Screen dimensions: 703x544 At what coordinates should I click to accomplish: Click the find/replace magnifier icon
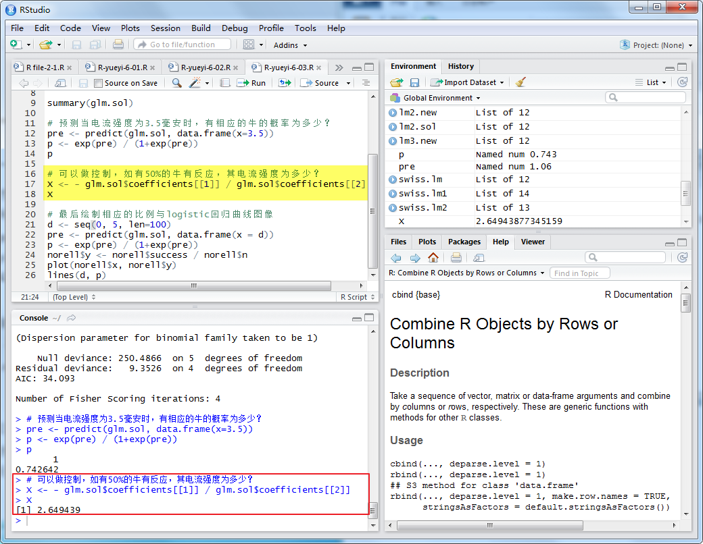coord(176,83)
